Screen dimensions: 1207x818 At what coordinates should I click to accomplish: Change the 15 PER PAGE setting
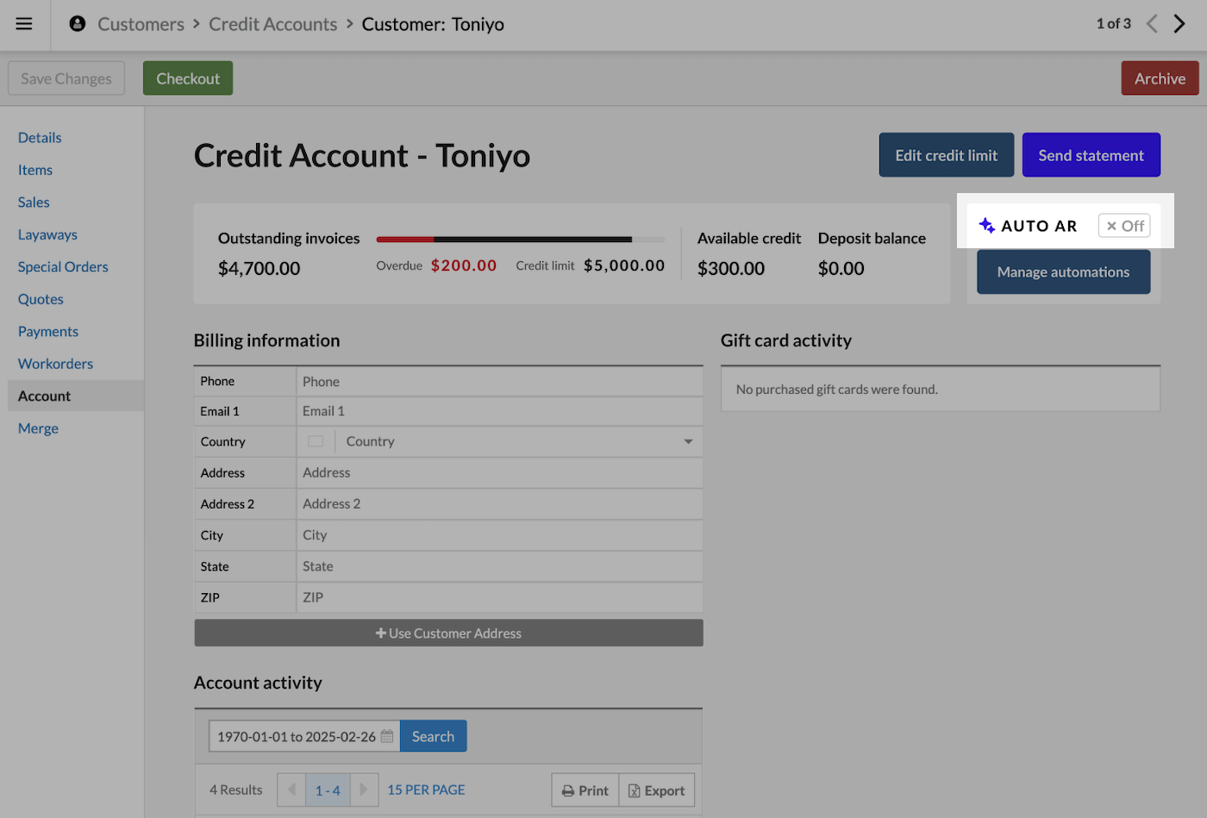[x=426, y=790]
